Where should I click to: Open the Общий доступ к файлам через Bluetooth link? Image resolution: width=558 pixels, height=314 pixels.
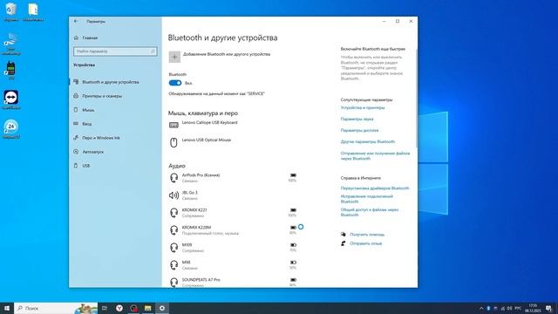(370, 212)
